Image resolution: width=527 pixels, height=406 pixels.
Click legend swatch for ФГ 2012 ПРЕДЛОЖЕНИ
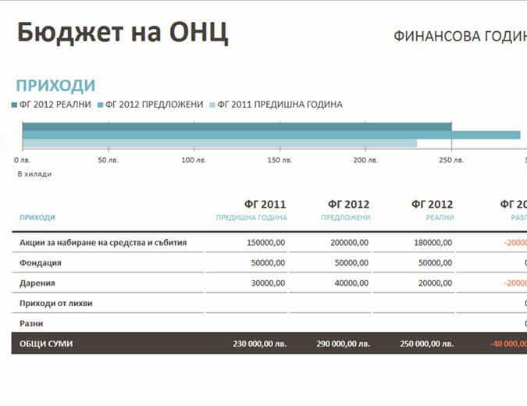[100, 105]
